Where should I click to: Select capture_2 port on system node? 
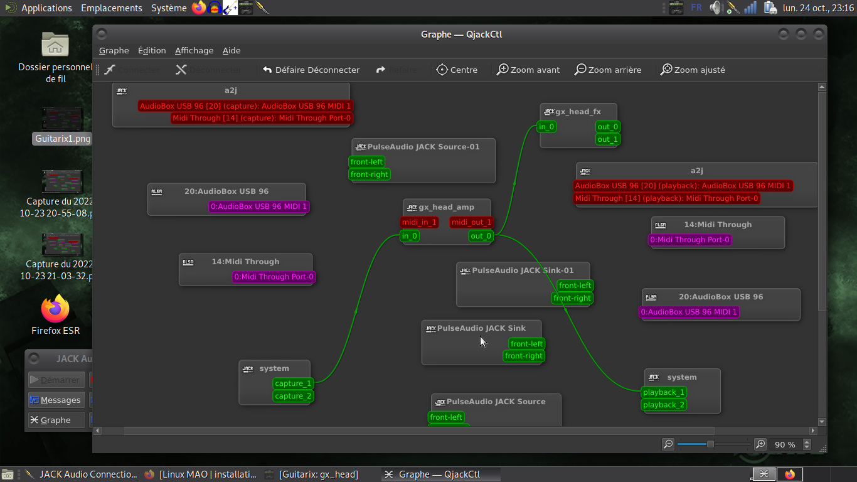[293, 396]
